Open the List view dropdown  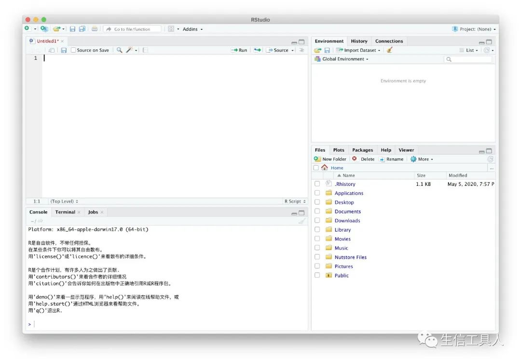click(469, 50)
